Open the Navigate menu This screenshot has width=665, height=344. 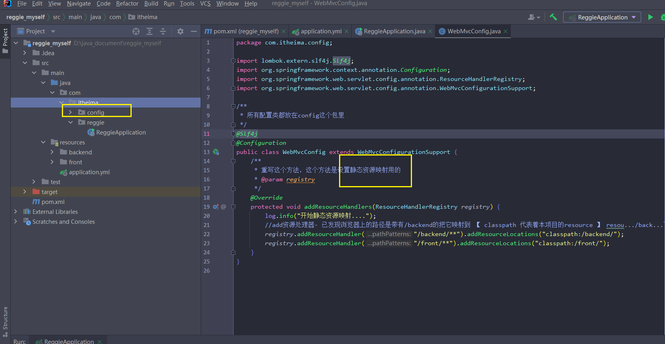point(79,4)
